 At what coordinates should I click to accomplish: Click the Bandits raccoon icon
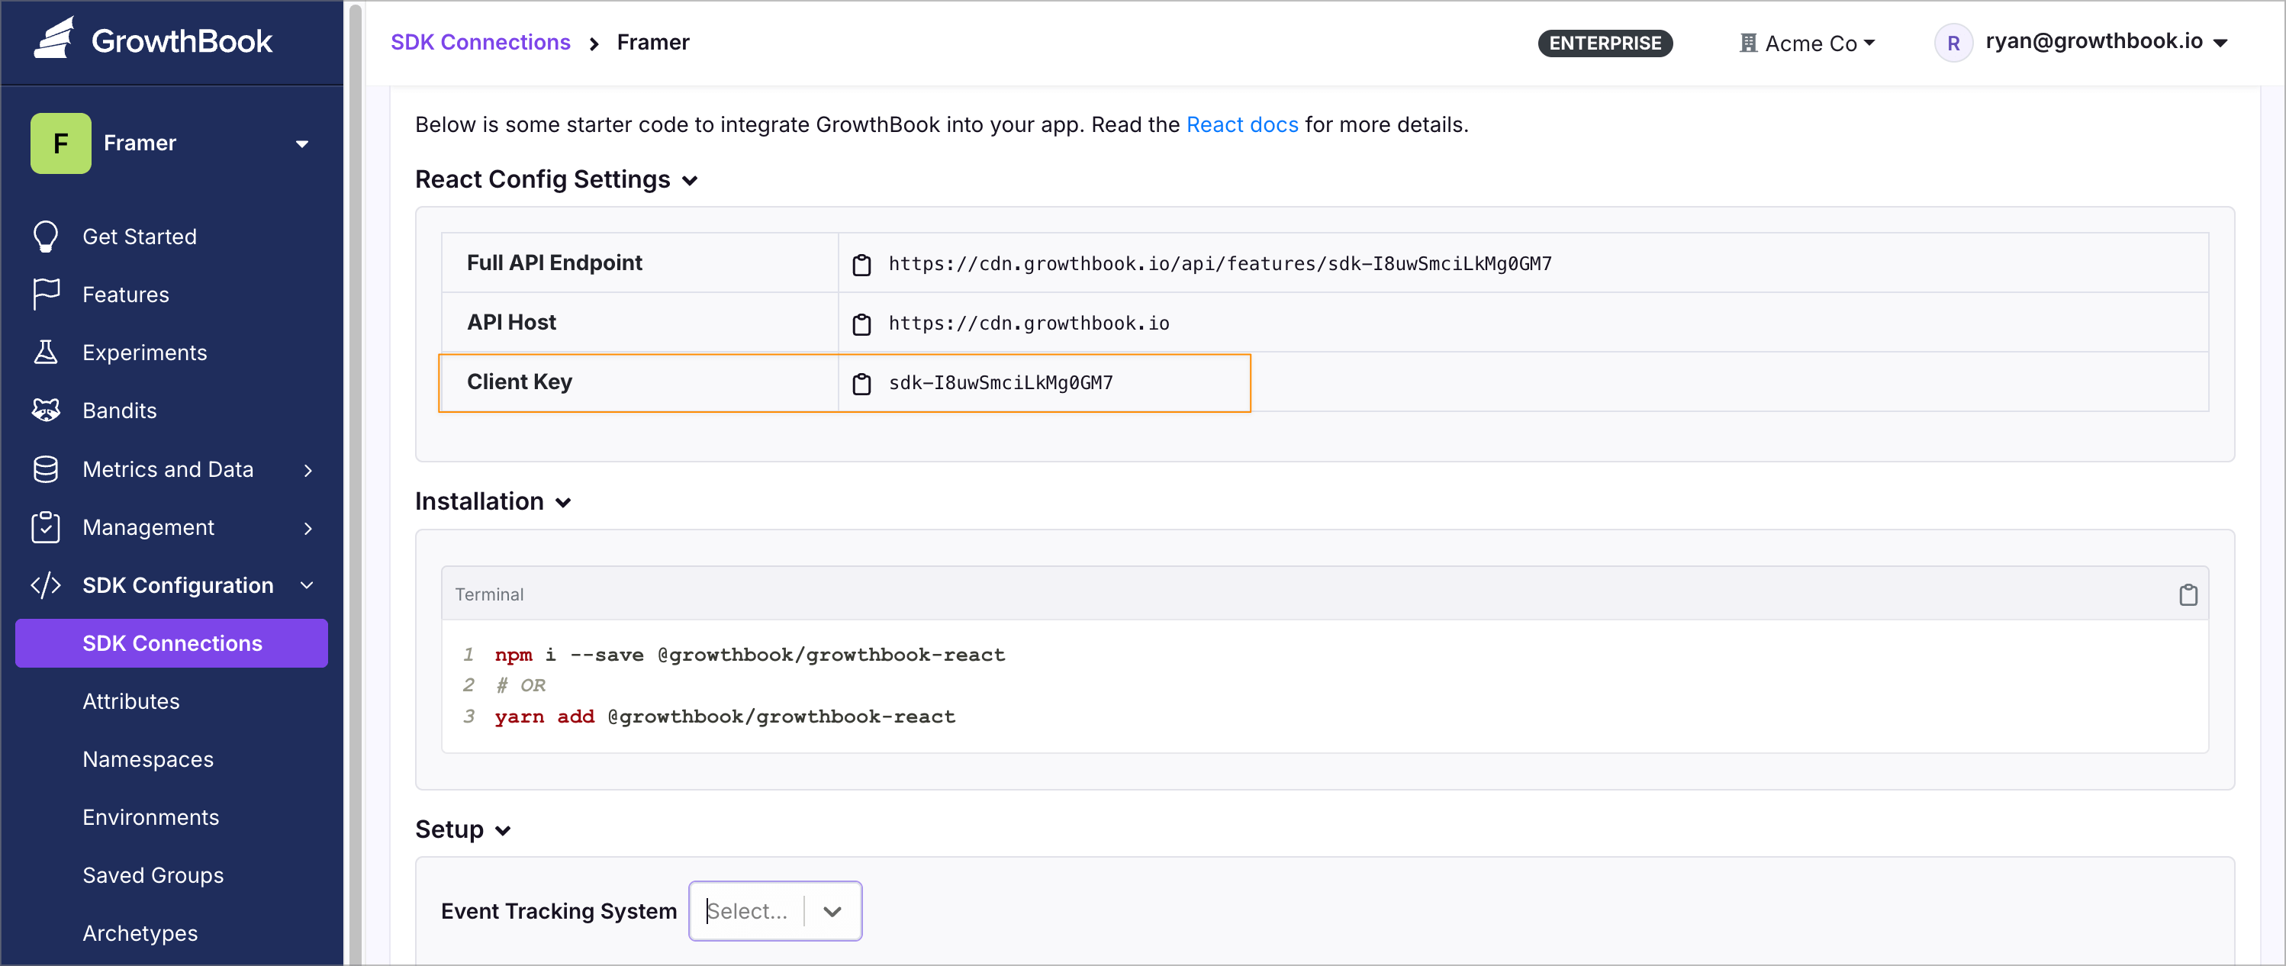click(x=46, y=411)
